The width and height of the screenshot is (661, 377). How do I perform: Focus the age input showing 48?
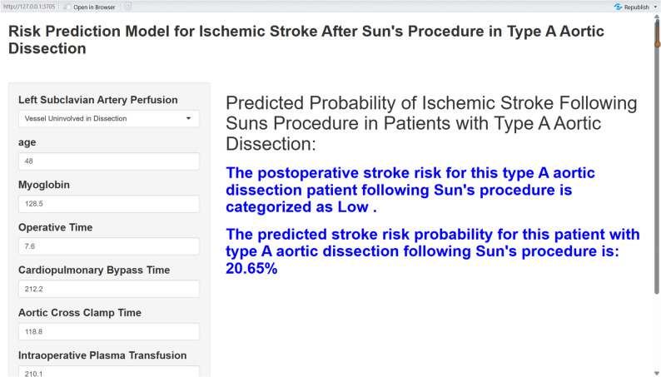(x=109, y=161)
